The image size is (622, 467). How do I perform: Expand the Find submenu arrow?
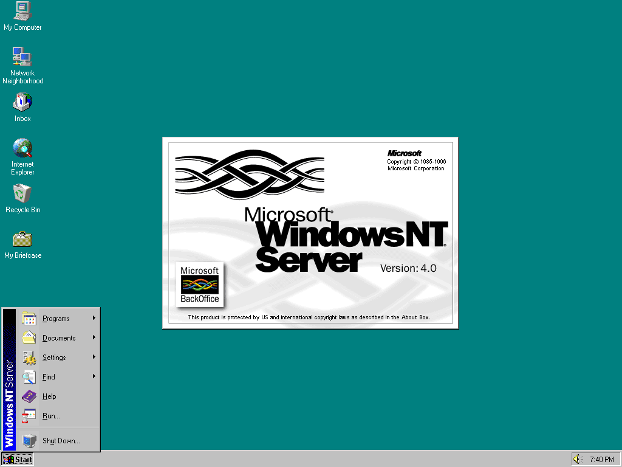(94, 376)
